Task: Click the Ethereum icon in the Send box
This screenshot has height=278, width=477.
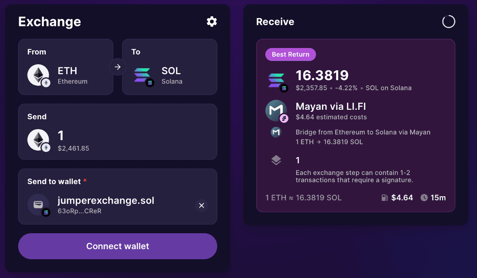Action: point(38,139)
